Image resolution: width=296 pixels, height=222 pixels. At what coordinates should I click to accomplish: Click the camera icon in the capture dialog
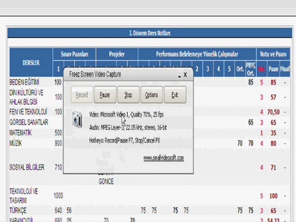pos(77,120)
